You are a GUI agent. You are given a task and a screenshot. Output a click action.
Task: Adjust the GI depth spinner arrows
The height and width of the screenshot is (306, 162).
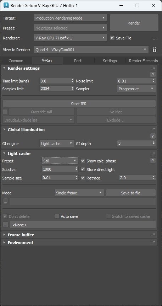click(x=154, y=143)
